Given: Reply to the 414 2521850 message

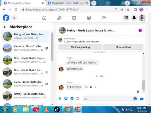Looking at the screenshot, I should (x=91, y=87).
